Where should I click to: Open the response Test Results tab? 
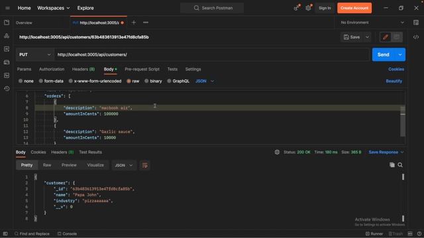(x=90, y=152)
